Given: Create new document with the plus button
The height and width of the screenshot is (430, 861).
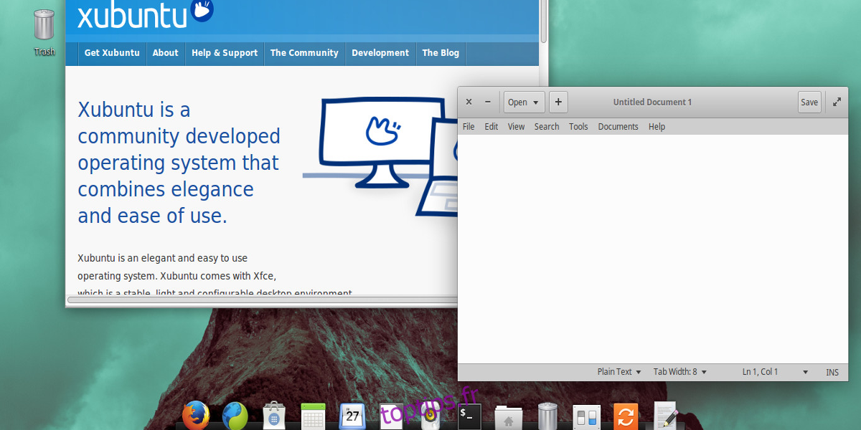Looking at the screenshot, I should tap(558, 102).
